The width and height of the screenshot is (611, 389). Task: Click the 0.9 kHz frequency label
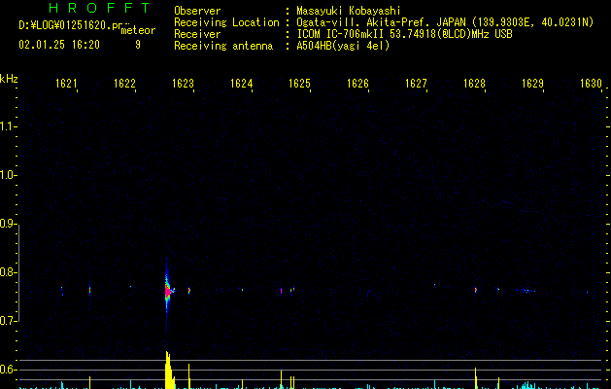tap(8, 224)
